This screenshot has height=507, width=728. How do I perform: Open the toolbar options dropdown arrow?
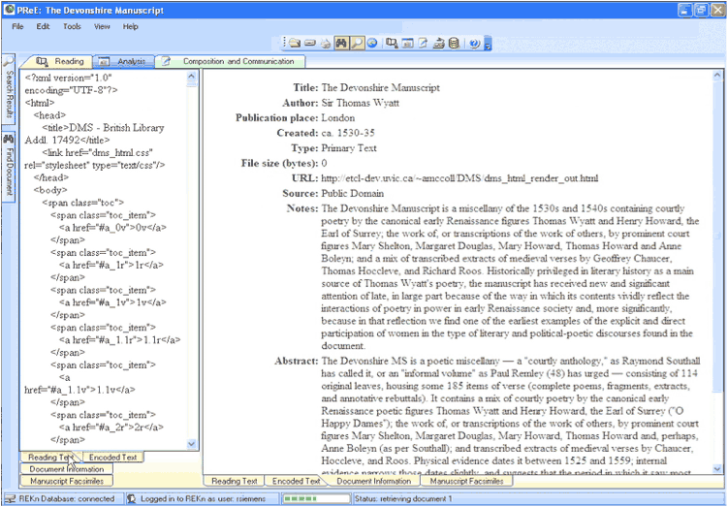(x=488, y=44)
